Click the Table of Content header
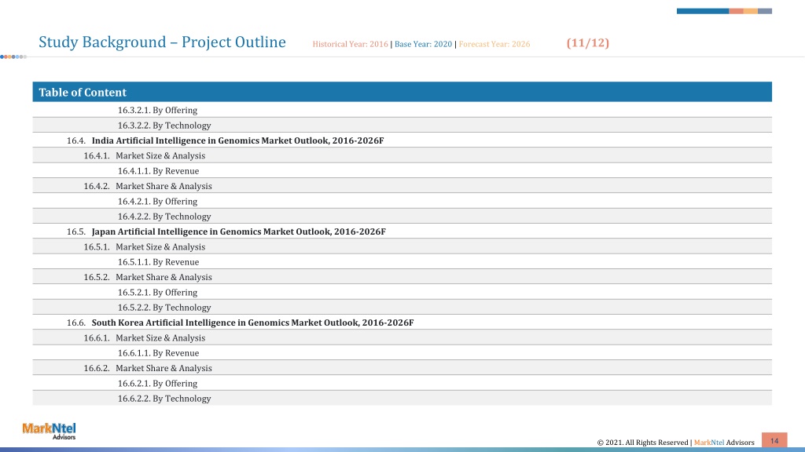This screenshot has width=805, height=452. 402,92
